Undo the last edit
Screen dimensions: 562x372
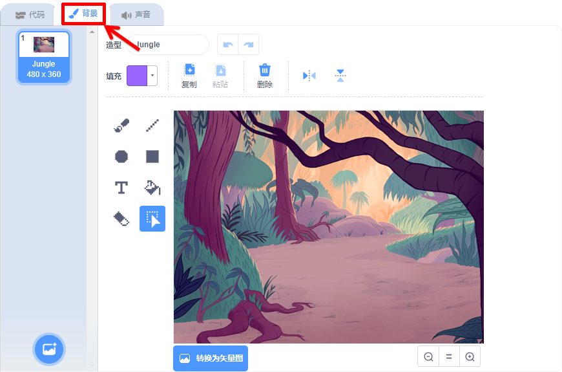tap(228, 45)
